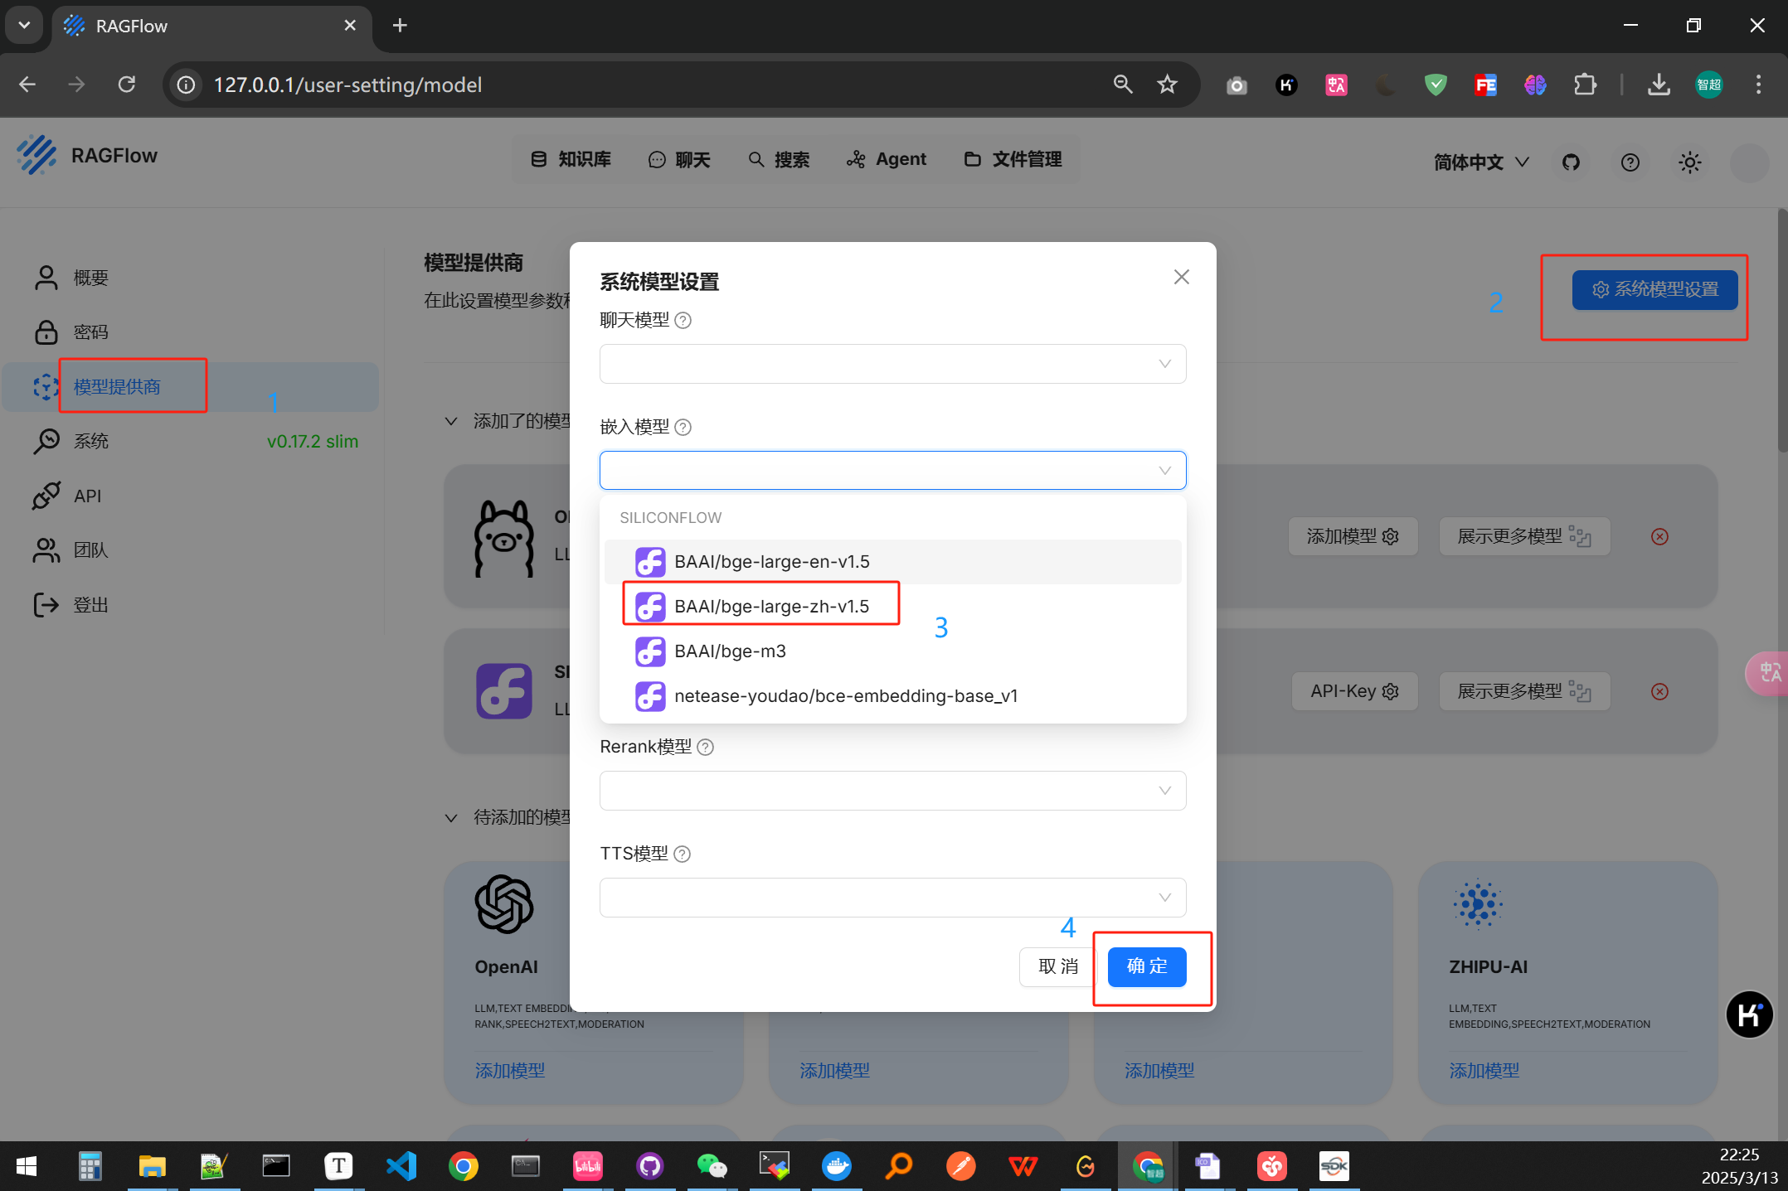
Task: Close the 系统模型设置 dialog with X
Action: pyautogui.click(x=1181, y=277)
